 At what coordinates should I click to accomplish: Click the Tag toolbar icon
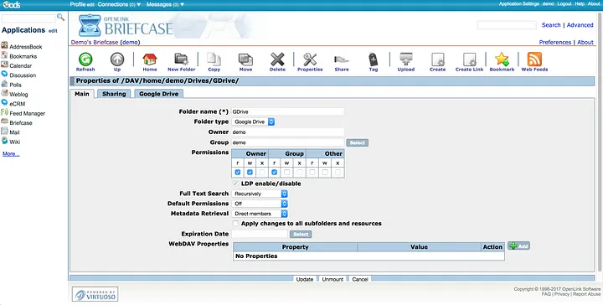click(373, 59)
